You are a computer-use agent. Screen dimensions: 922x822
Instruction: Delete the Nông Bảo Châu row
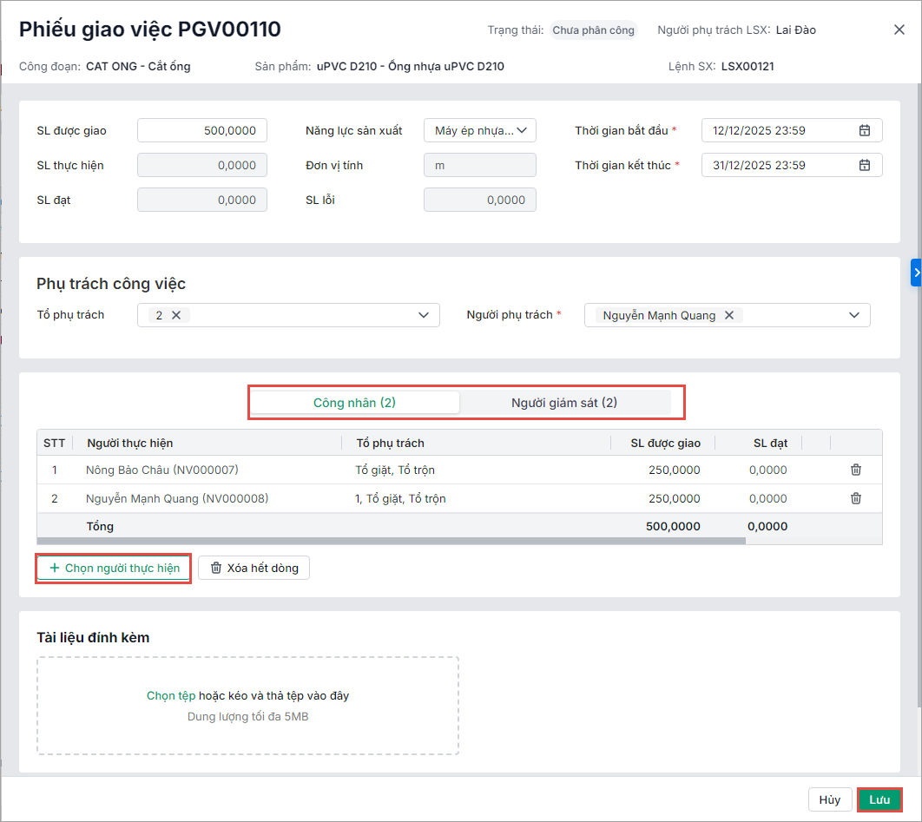(856, 470)
